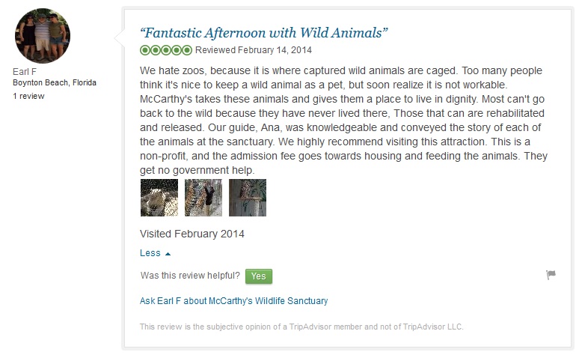Image resolution: width=582 pixels, height=358 pixels.
Task: Open the third review photo thumbnail
Action: point(248,198)
